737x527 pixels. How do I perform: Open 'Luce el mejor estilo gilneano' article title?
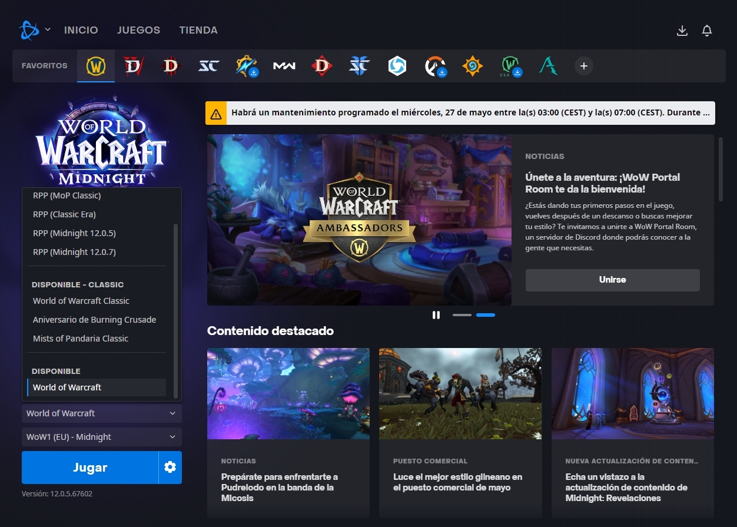click(458, 482)
